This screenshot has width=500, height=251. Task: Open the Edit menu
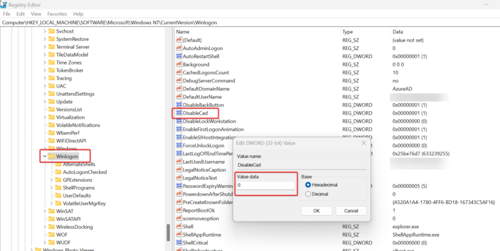(21, 14)
